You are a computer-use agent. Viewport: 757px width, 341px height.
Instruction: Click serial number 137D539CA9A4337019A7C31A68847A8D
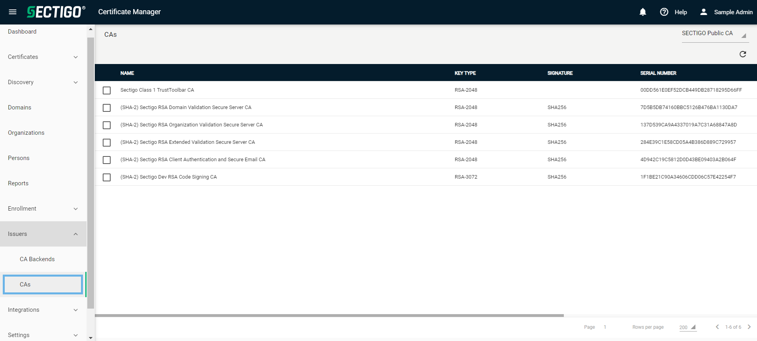tap(689, 125)
